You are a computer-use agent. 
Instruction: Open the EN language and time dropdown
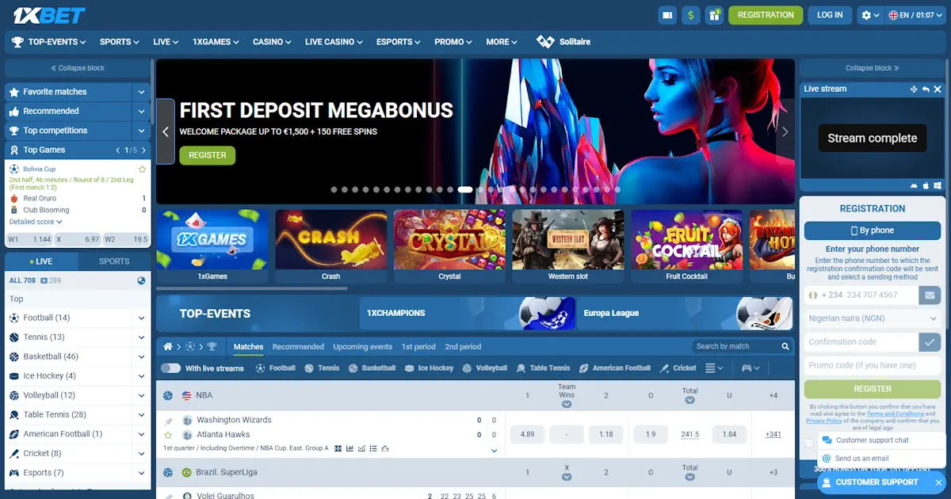(x=915, y=14)
